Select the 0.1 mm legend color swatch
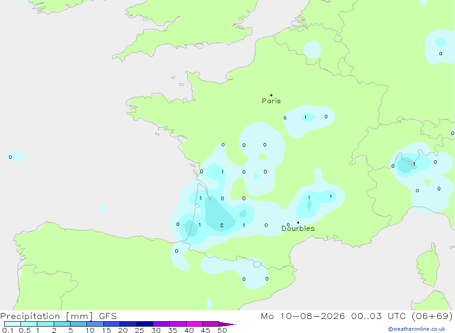455x333 pixels. coord(12,324)
